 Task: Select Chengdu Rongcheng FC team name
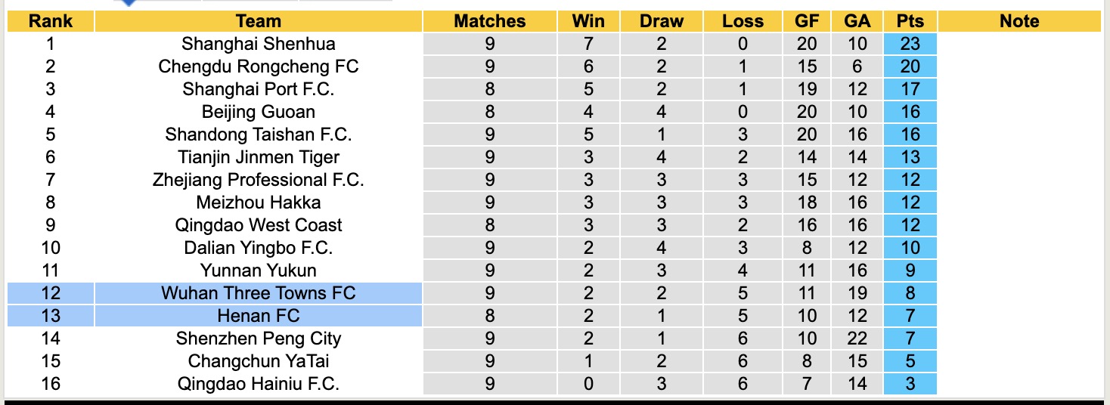pos(258,66)
